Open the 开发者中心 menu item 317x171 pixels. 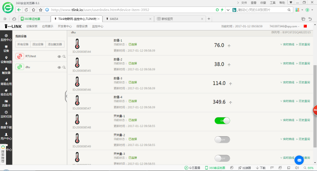65,26
